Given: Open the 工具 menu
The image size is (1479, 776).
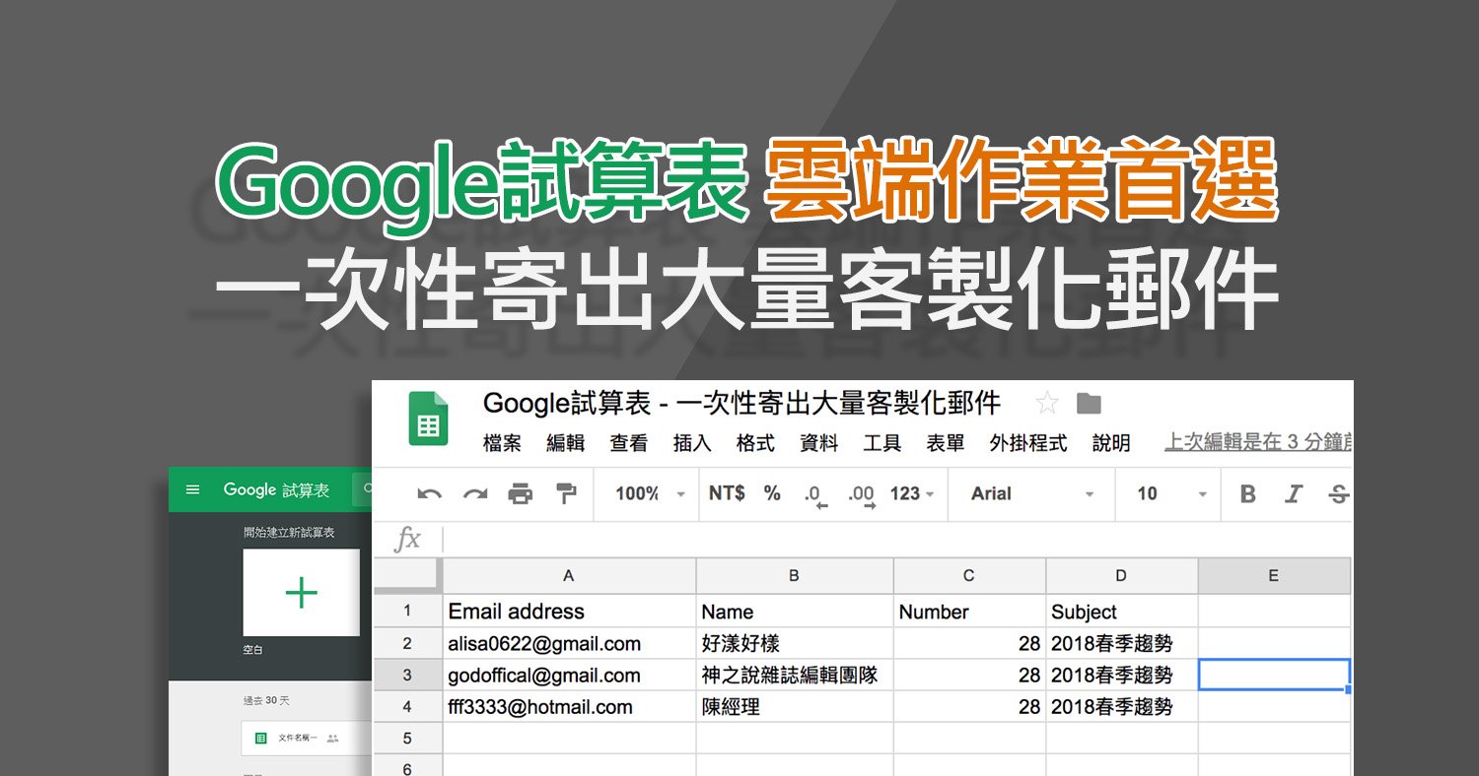Looking at the screenshot, I should 881,443.
